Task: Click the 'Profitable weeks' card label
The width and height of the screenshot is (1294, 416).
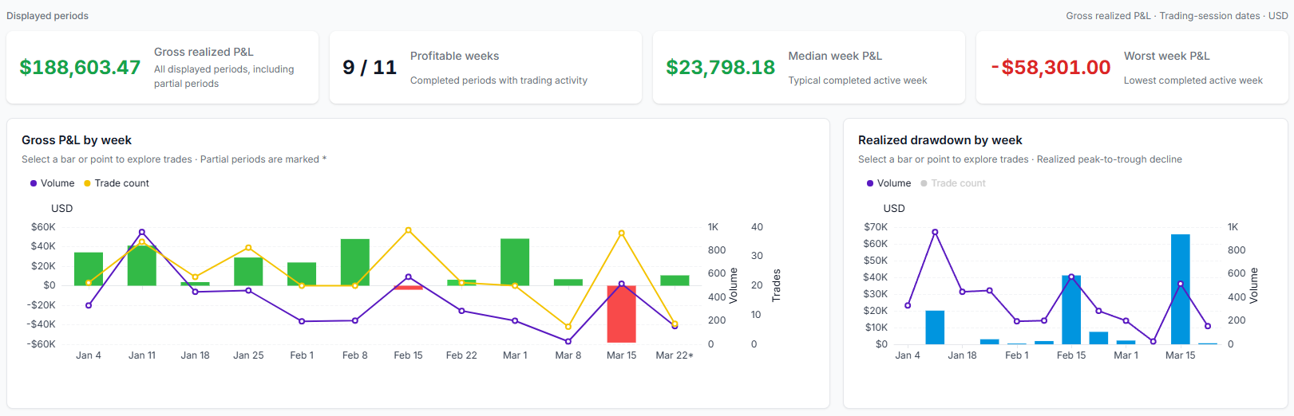Action: tap(454, 56)
